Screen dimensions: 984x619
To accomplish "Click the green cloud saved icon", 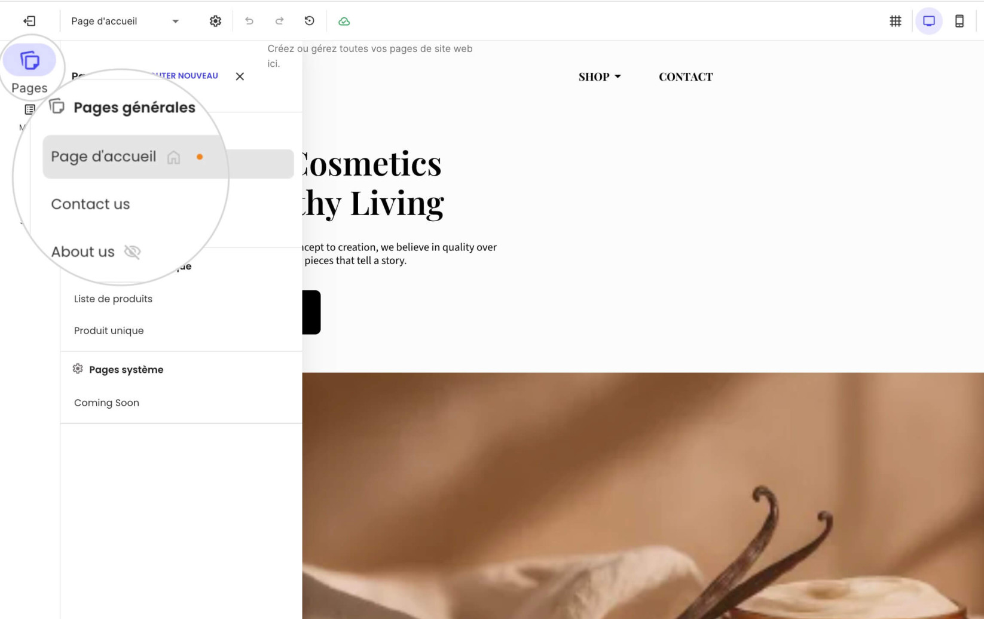I will tap(344, 22).
